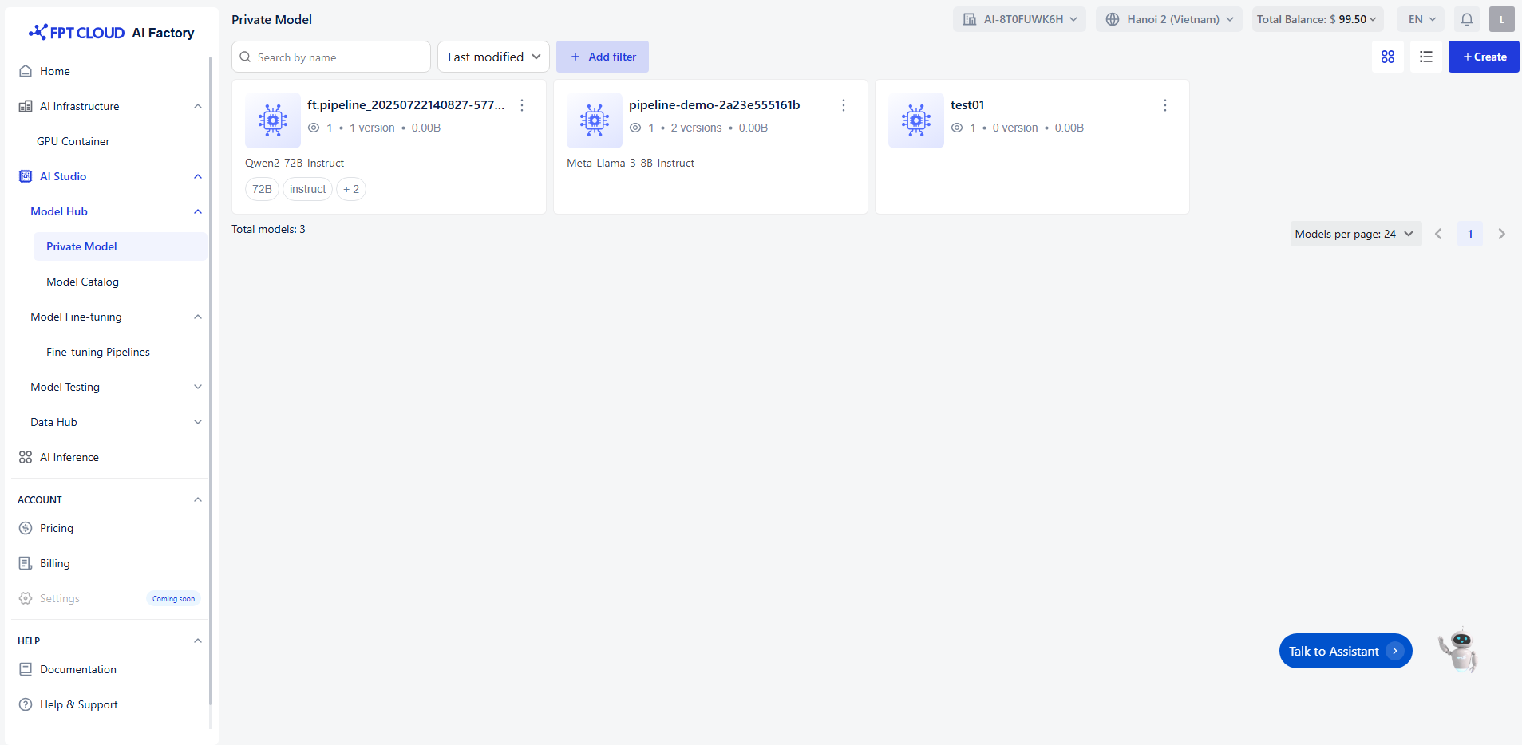The height and width of the screenshot is (745, 1522).
Task: Switch to grid view layout
Action: [x=1387, y=57]
